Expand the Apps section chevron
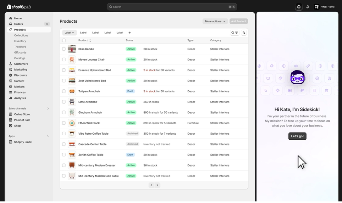This screenshot has width=342, height=203. [x=48, y=136]
